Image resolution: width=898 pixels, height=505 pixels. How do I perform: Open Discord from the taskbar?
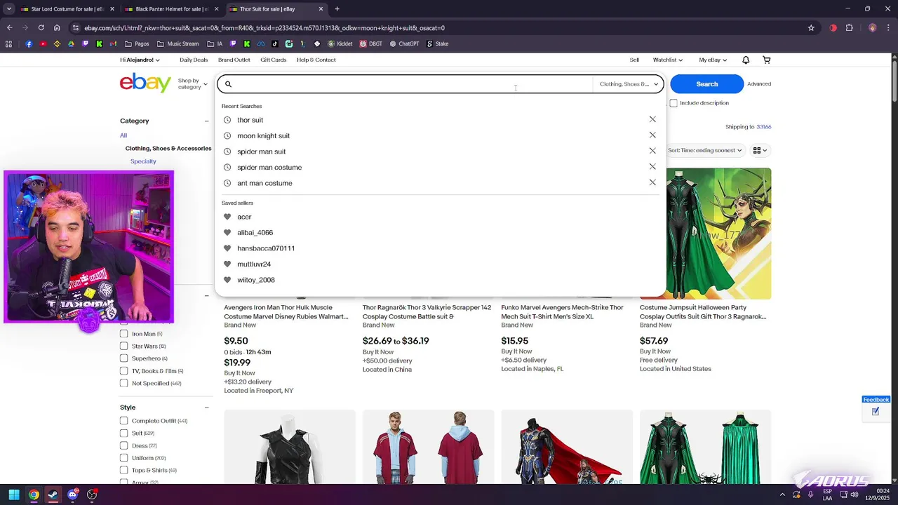pos(73,494)
